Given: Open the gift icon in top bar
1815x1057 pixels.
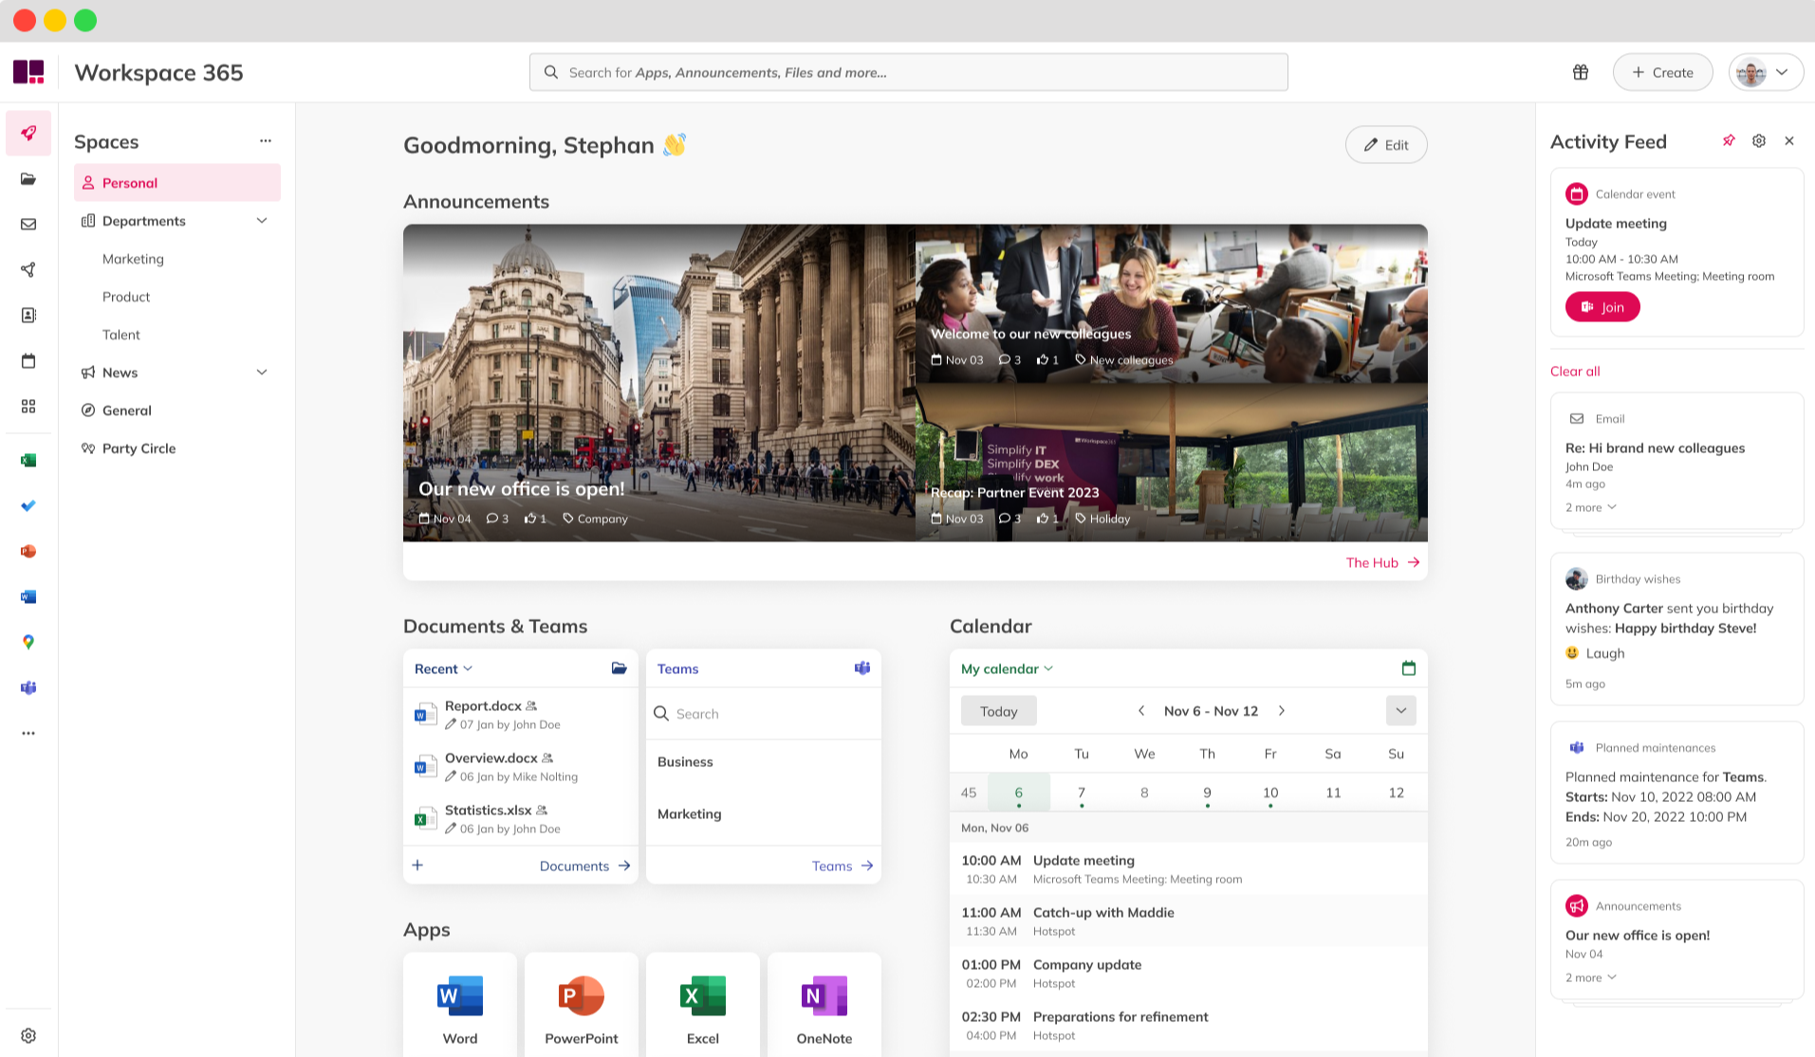Looking at the screenshot, I should (1581, 72).
